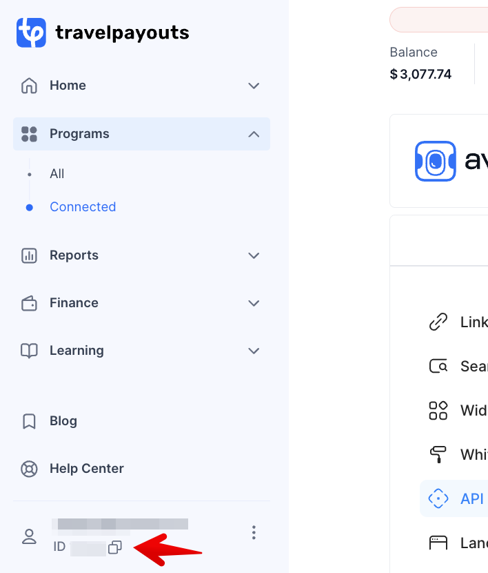Collapse the Programs section chevron
The height and width of the screenshot is (573, 488).
(254, 134)
